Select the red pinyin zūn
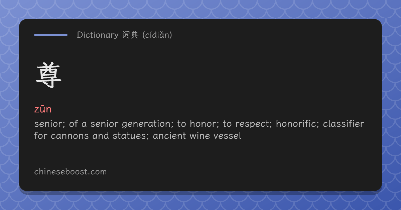Viewport: 401px width, 210px height. (43, 109)
